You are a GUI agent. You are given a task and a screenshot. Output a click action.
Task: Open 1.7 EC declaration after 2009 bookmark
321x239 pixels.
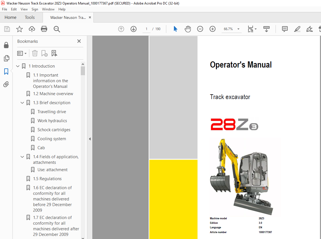pos(56,226)
